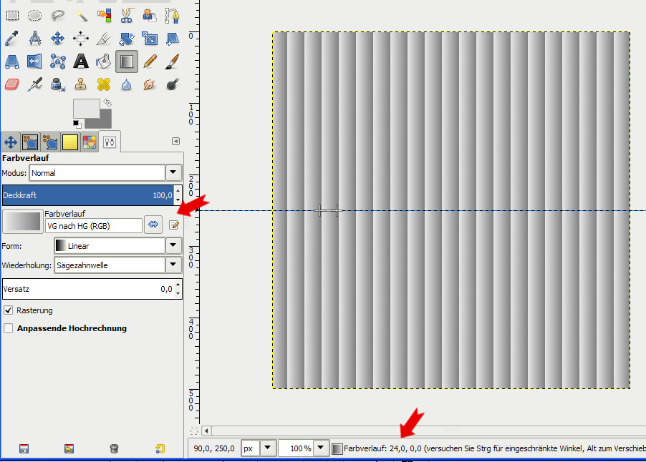Switch to the yellow square dock tab

(x=70, y=142)
